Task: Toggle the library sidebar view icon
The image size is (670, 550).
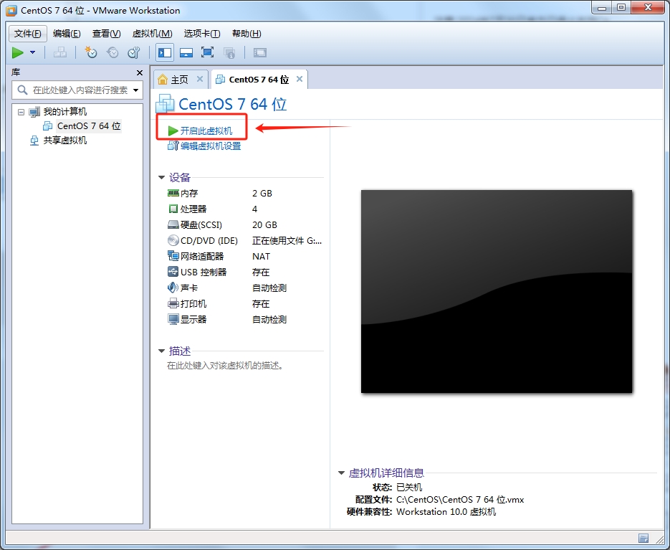Action: point(165,52)
